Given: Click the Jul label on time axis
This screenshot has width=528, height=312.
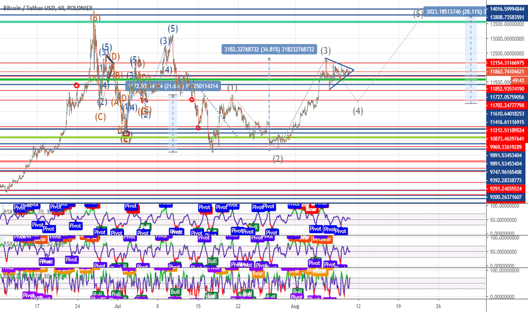Looking at the screenshot, I should 117,306.
